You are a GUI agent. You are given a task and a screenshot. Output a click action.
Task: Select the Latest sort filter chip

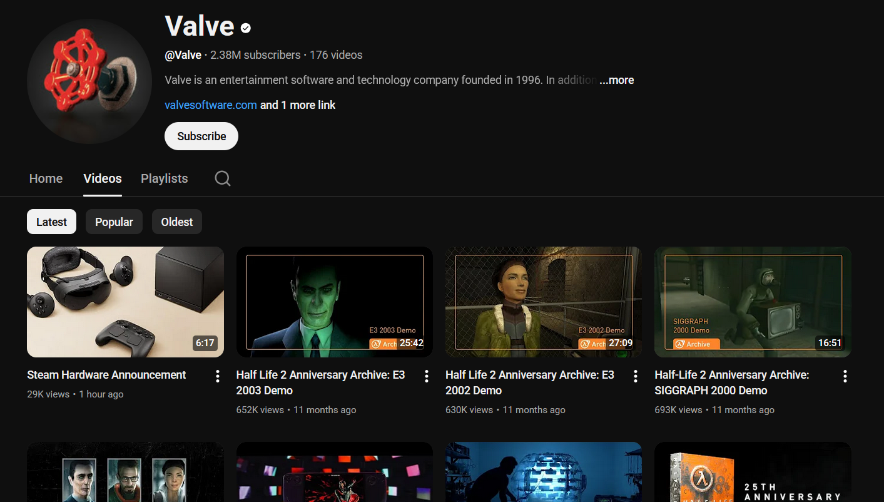[x=51, y=222]
